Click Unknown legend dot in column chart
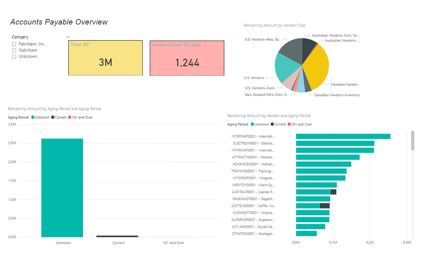This screenshot has width=423, height=255. (x=33, y=117)
